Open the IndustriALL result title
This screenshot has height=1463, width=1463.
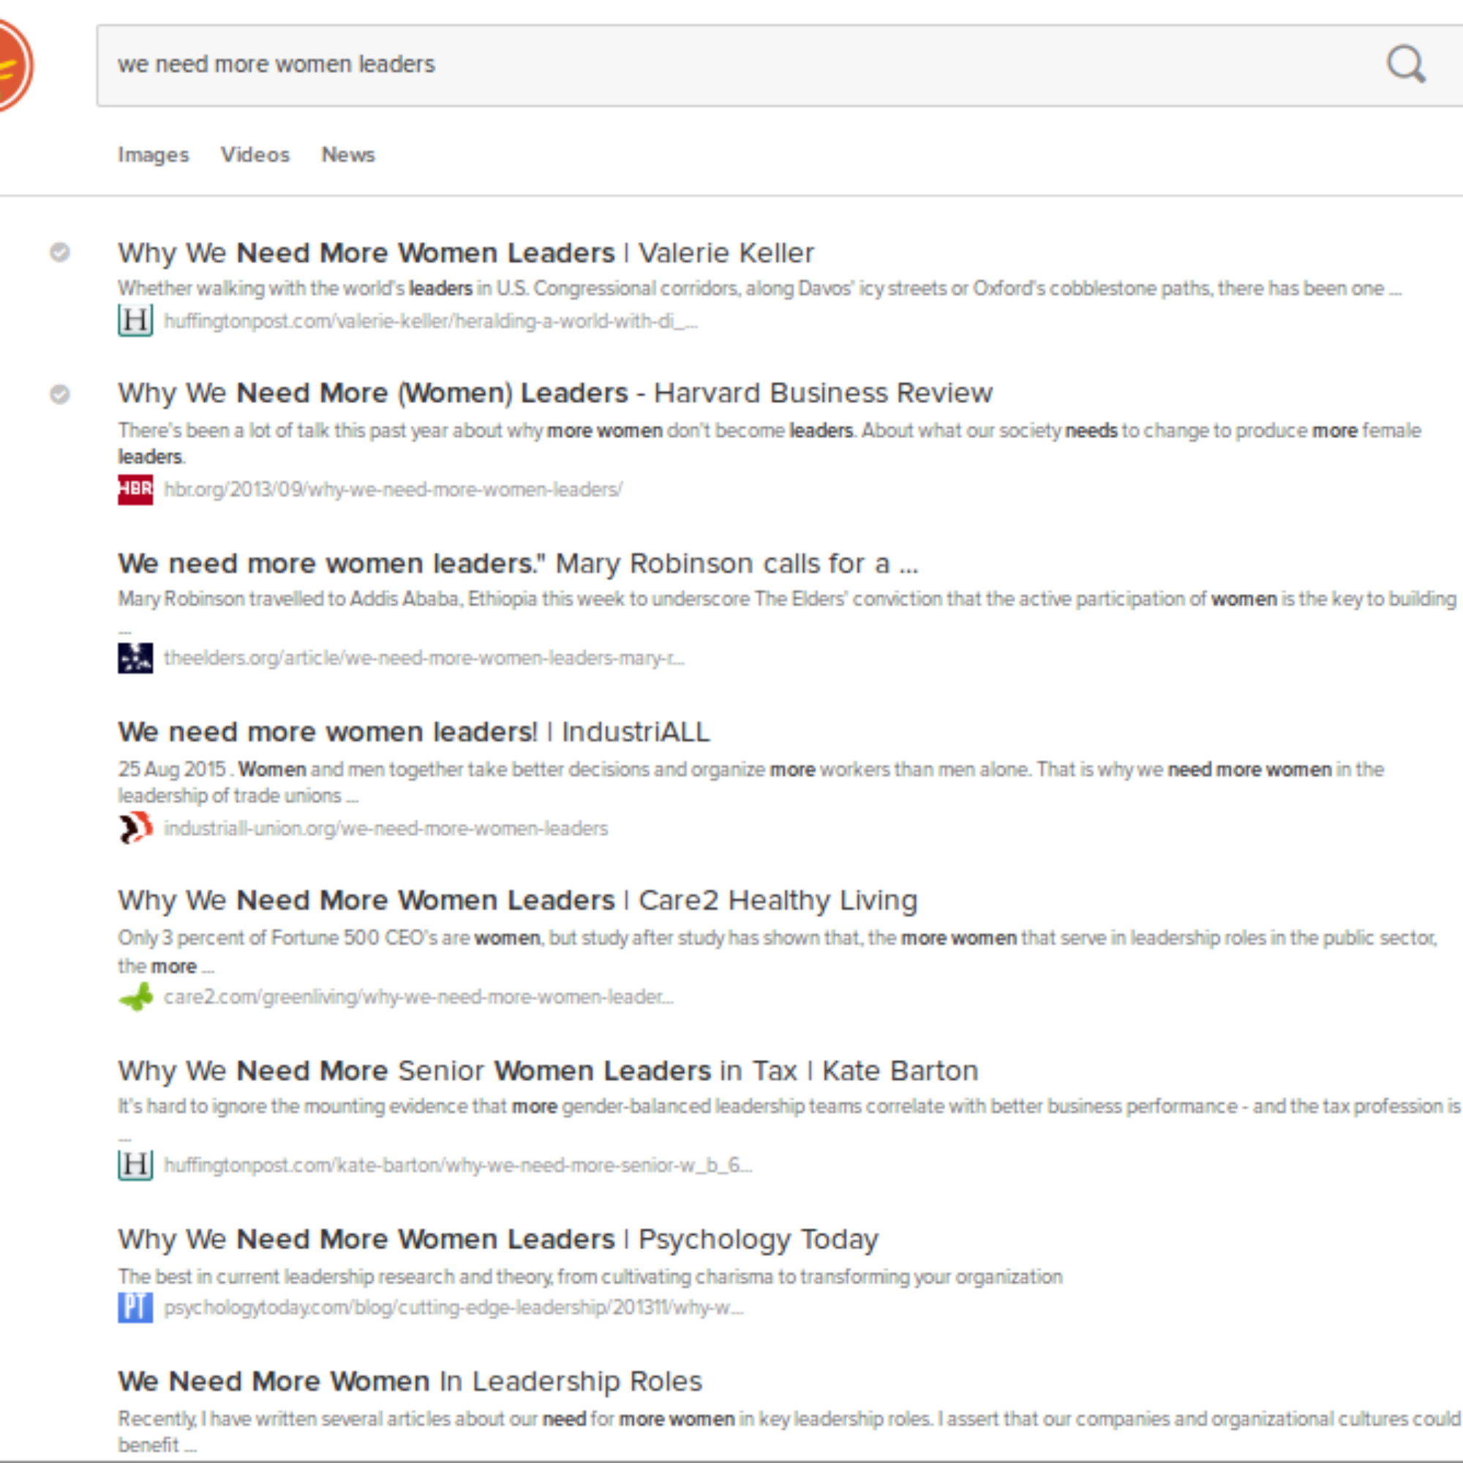(x=414, y=731)
